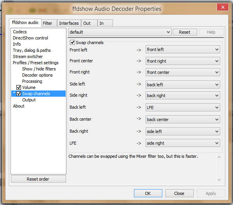Viewport: 233px width, 205px height.
Task: Click the Reset button
Action: 184,32
